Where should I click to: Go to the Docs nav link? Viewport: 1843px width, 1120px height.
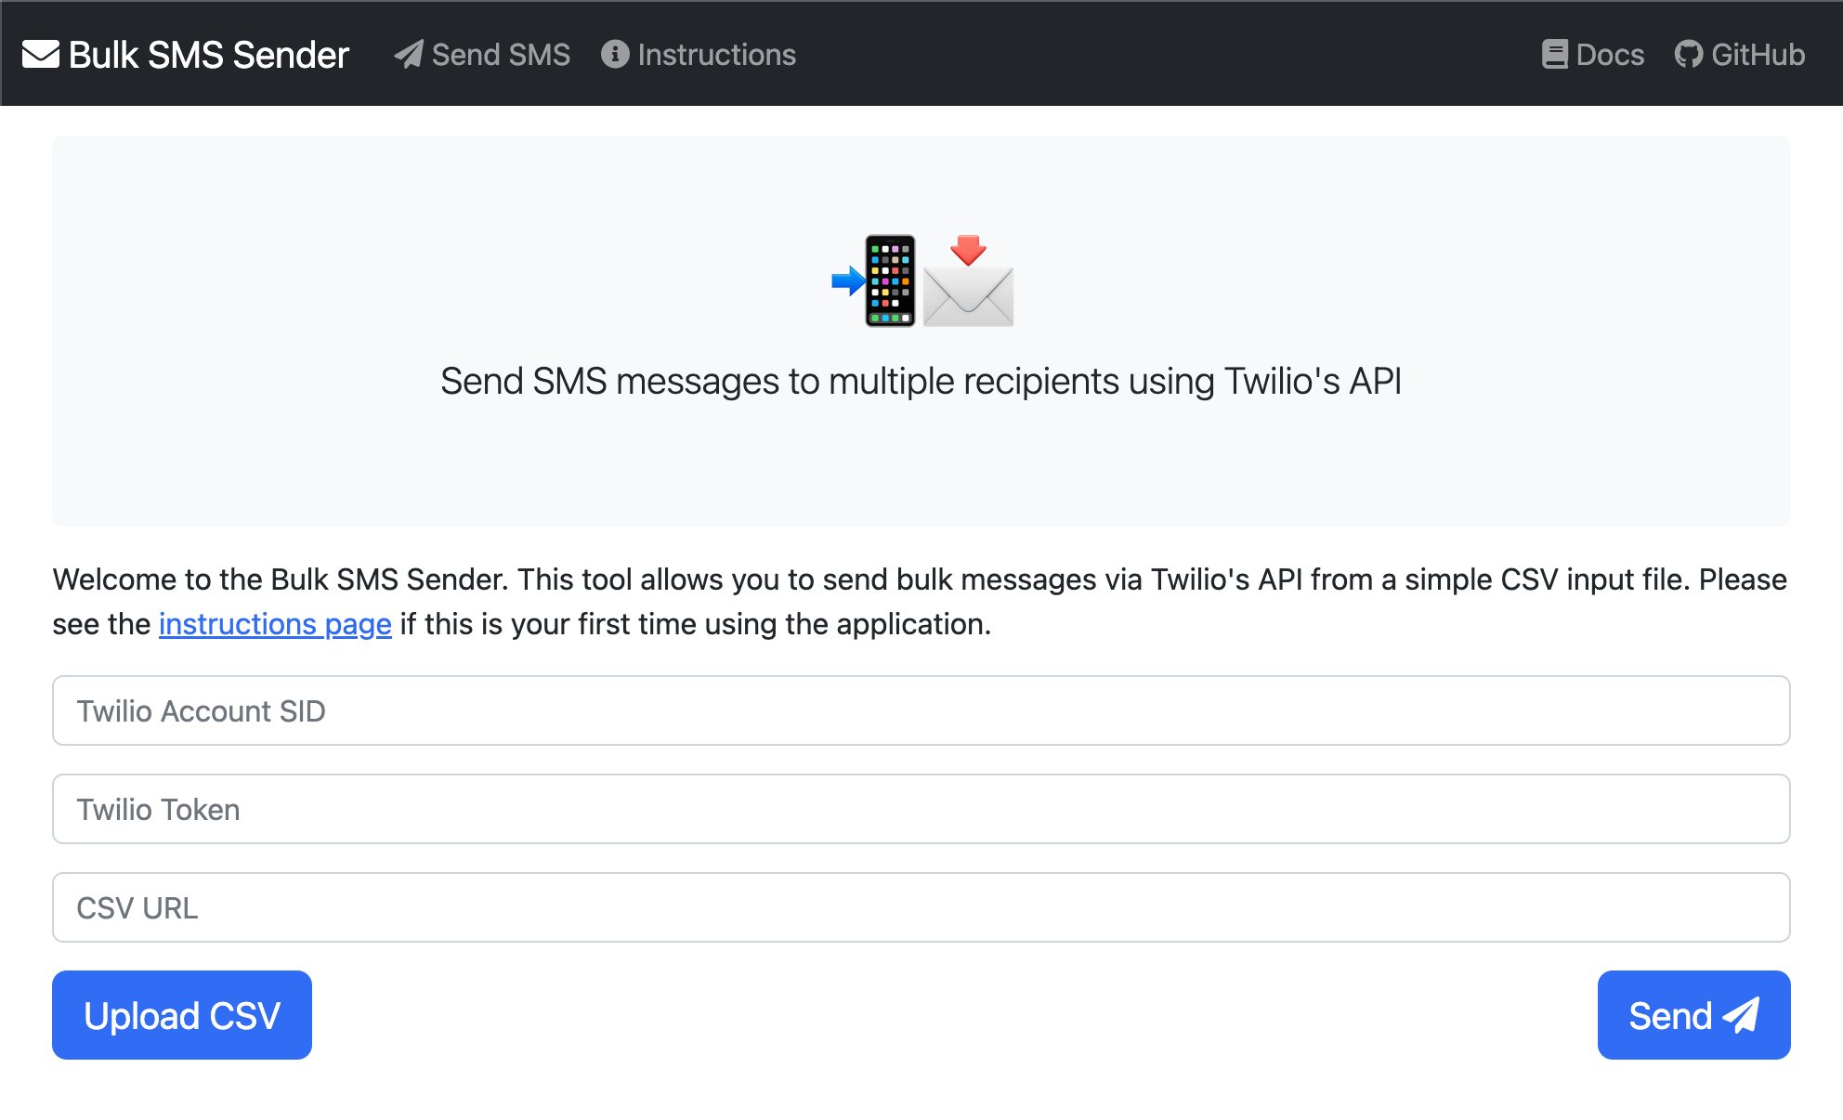1610,55
